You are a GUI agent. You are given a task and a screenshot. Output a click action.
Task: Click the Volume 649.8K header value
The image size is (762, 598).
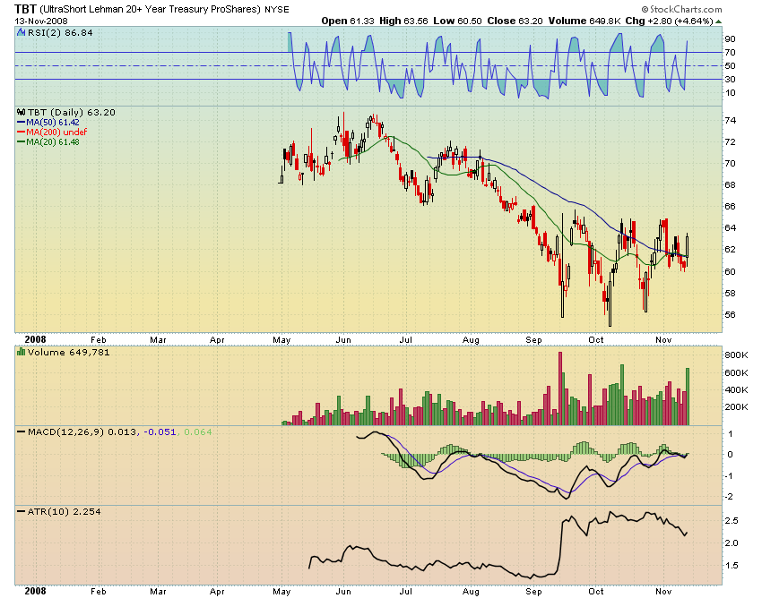[x=584, y=21]
